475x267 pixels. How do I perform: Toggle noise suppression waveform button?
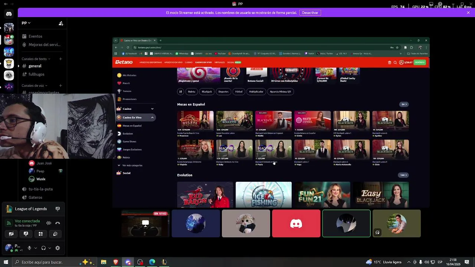49,223
